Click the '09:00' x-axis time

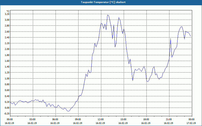pos(78,119)
